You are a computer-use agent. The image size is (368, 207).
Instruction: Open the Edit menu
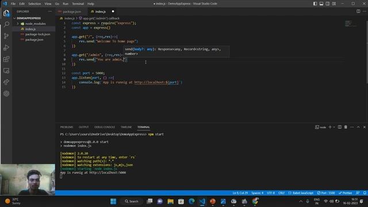[22, 3]
